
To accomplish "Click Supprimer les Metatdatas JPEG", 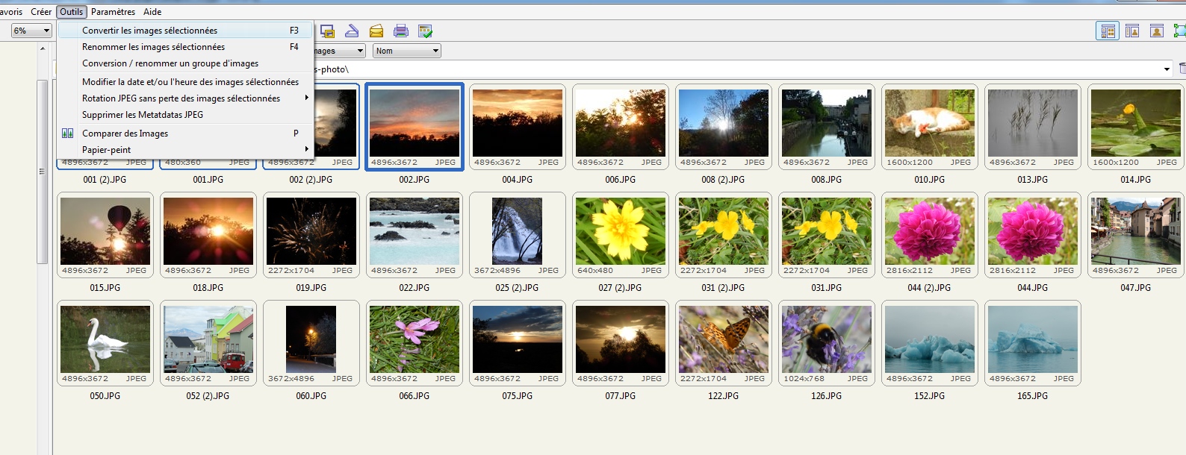I will [142, 115].
